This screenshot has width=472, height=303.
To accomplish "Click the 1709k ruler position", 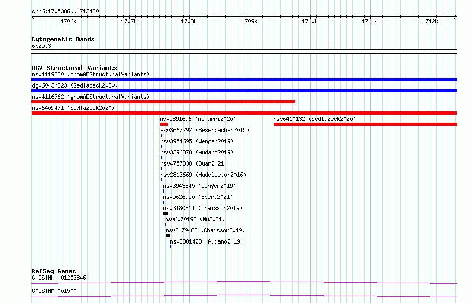I will point(250,21).
